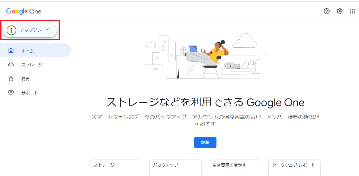
Task: Open the ダークウェブ レポート card
Action: (x=295, y=168)
